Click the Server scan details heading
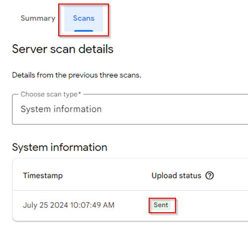This screenshot has height=252, width=248. coord(63,49)
